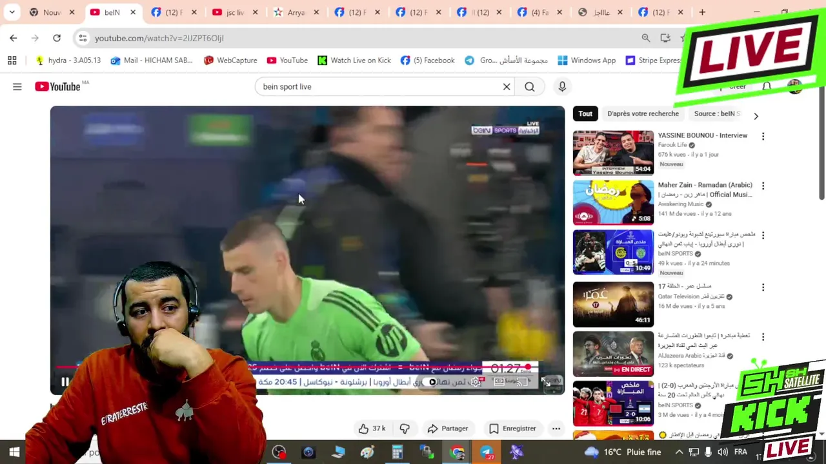The image size is (826, 464).
Task: Click the youtube.com address bar URL
Action: coord(159,38)
